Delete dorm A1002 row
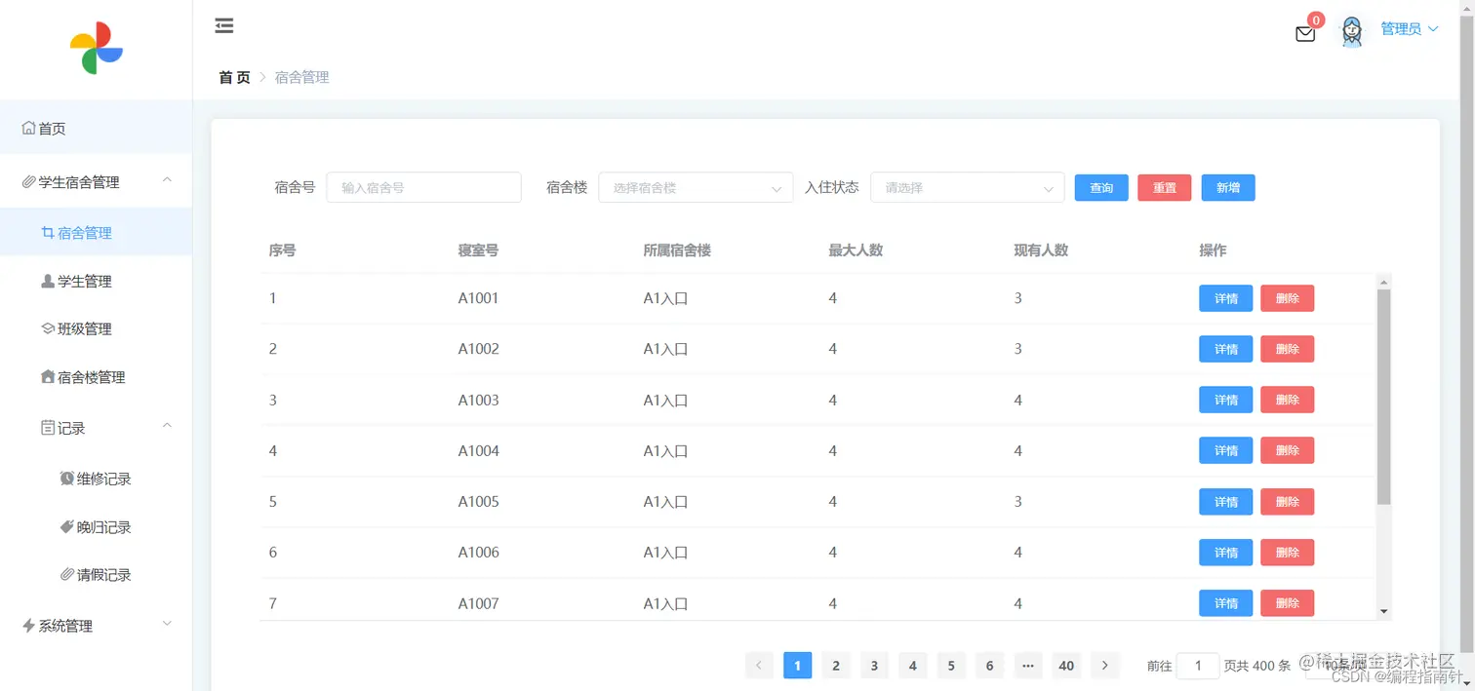1475x691 pixels. pos(1287,349)
